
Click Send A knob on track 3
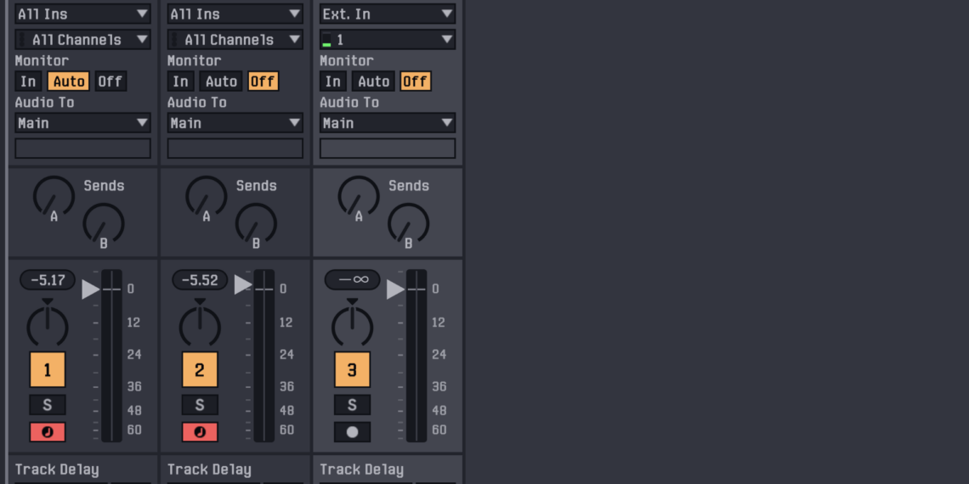pos(359,196)
